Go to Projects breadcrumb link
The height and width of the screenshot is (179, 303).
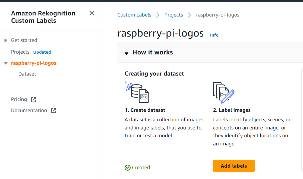point(174,15)
